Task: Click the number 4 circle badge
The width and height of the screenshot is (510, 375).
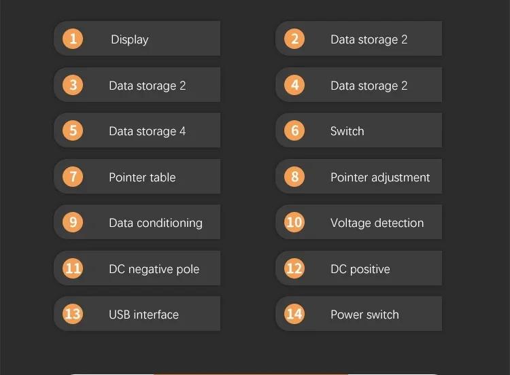Action: click(x=294, y=85)
